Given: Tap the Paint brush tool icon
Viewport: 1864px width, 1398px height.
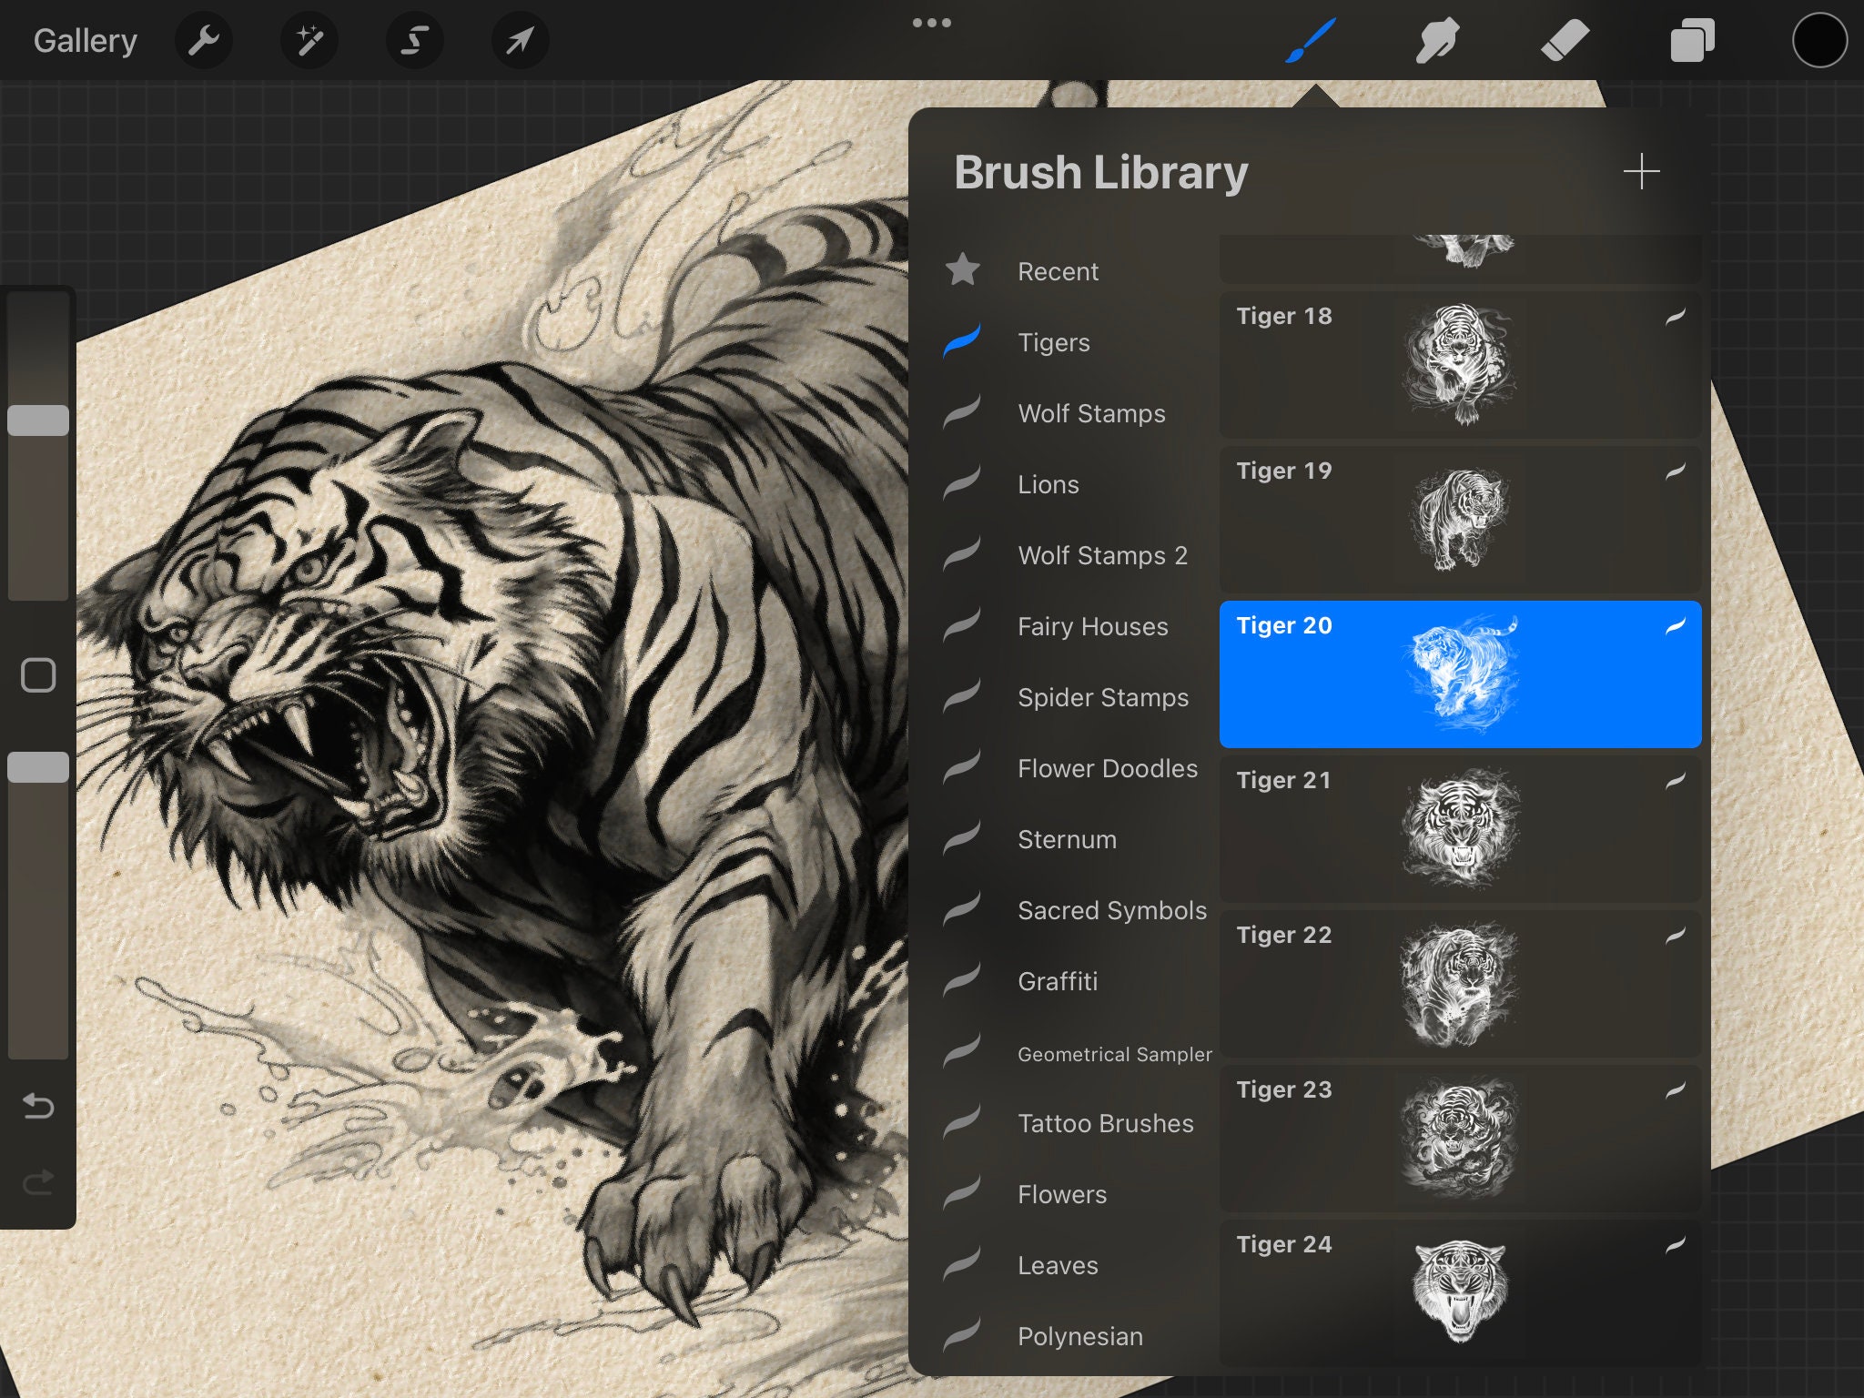Looking at the screenshot, I should [1311, 41].
